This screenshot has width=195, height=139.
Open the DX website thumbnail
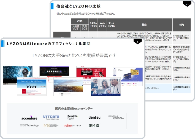click(106, 87)
